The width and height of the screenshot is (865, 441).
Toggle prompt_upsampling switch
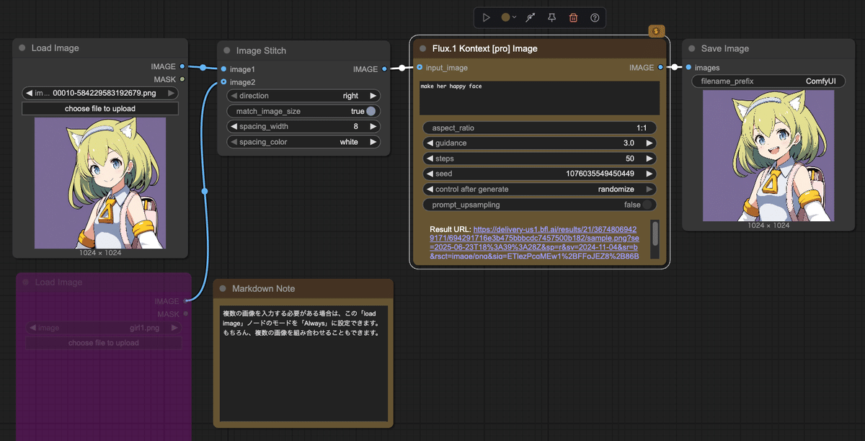click(647, 205)
